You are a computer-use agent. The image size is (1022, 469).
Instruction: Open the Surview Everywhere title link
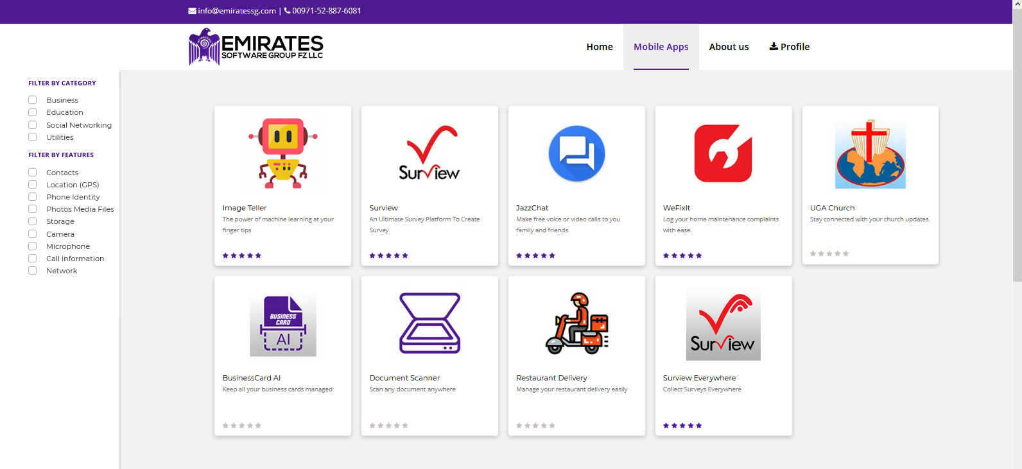(700, 378)
